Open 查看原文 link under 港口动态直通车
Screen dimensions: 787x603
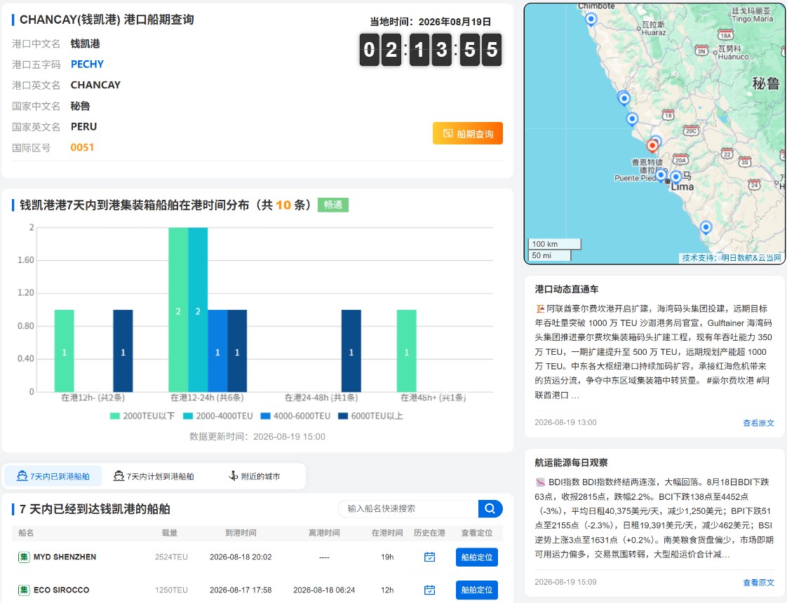[x=758, y=423]
